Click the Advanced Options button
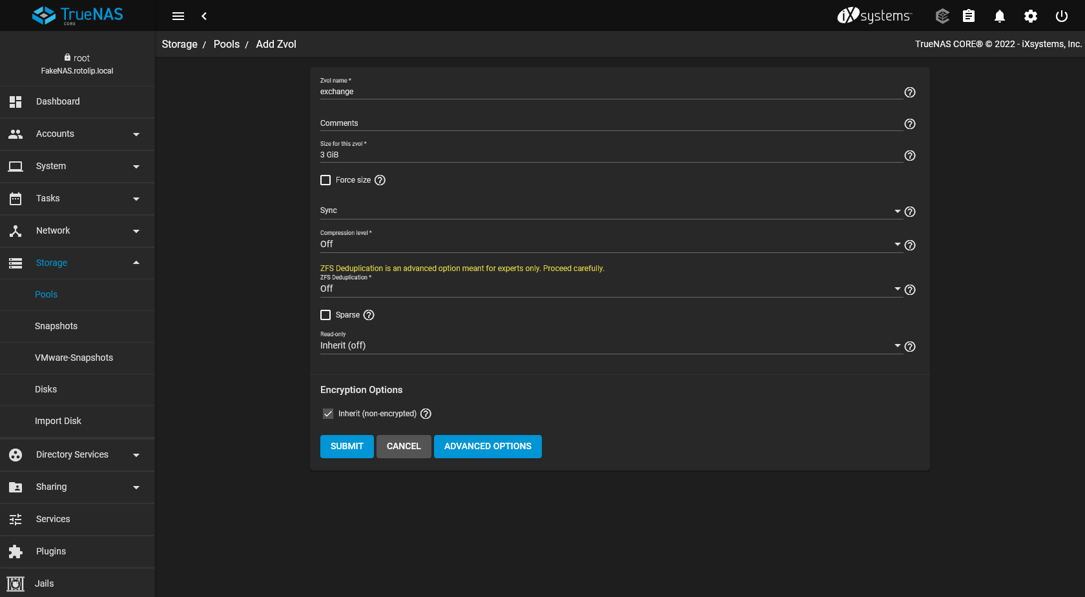Image resolution: width=1085 pixels, height=597 pixels. pyautogui.click(x=488, y=446)
